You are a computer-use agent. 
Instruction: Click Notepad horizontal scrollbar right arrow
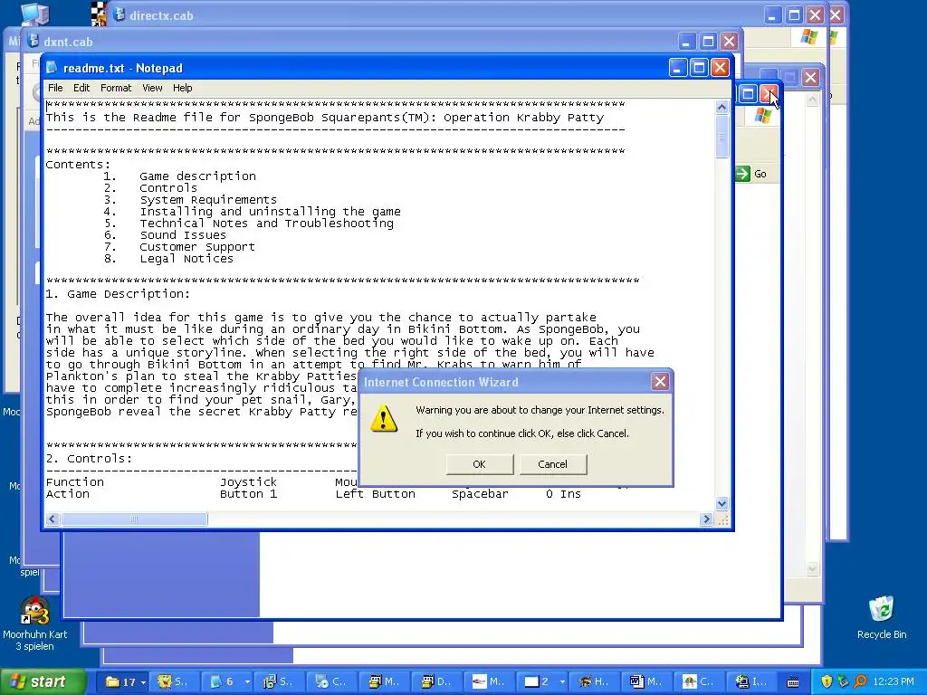point(706,519)
